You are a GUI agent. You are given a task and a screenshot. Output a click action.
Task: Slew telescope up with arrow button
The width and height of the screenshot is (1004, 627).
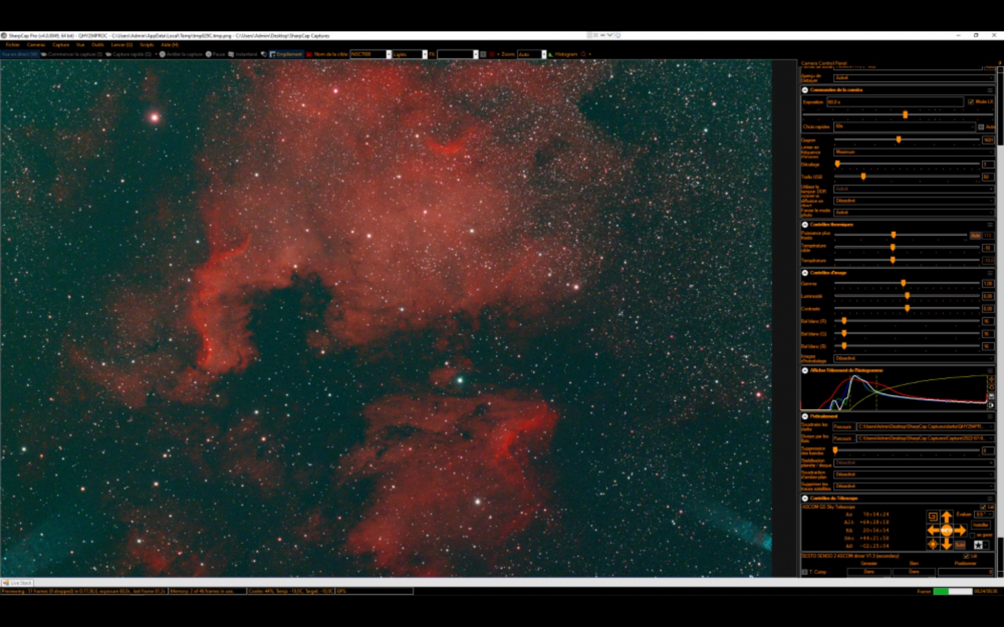pyautogui.click(x=946, y=517)
